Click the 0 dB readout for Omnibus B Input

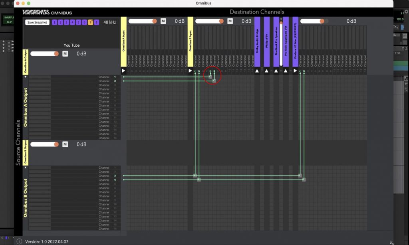246,21
